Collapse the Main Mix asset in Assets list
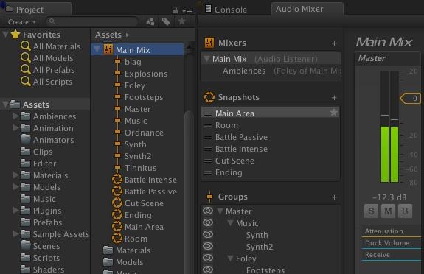 (x=97, y=49)
